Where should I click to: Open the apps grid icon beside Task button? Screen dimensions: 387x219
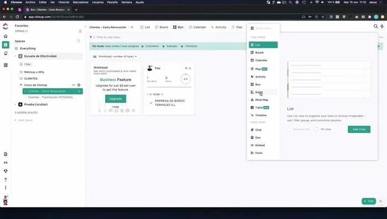[380, 201]
